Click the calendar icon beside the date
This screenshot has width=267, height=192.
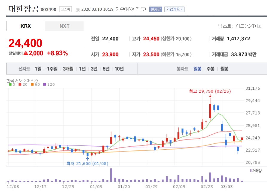pyautogui.click(x=78, y=10)
